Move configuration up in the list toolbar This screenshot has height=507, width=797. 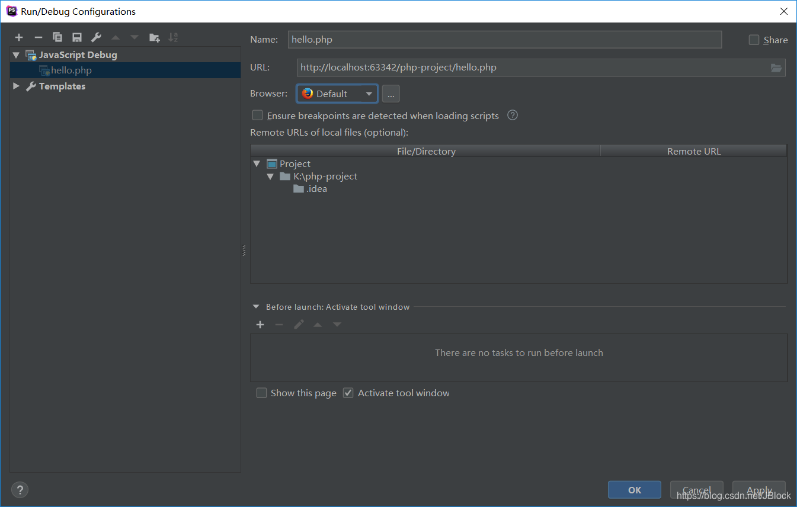[x=116, y=37]
